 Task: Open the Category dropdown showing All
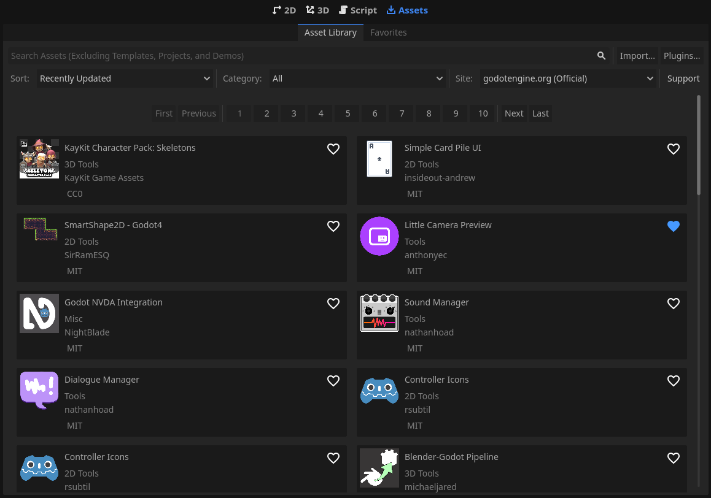coord(357,79)
